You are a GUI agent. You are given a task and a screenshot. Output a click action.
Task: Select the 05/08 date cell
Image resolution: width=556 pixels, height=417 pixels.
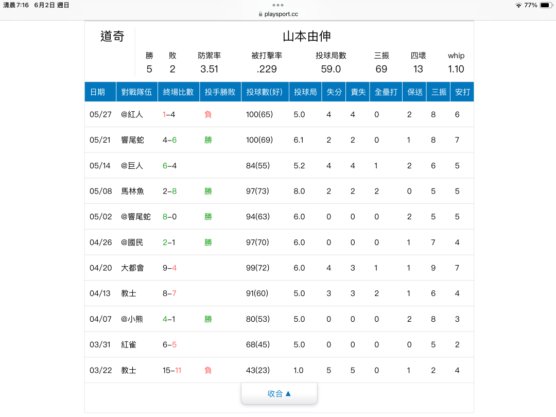tap(101, 191)
